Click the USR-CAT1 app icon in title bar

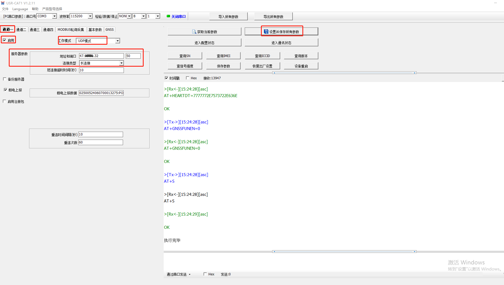click(x=3, y=3)
